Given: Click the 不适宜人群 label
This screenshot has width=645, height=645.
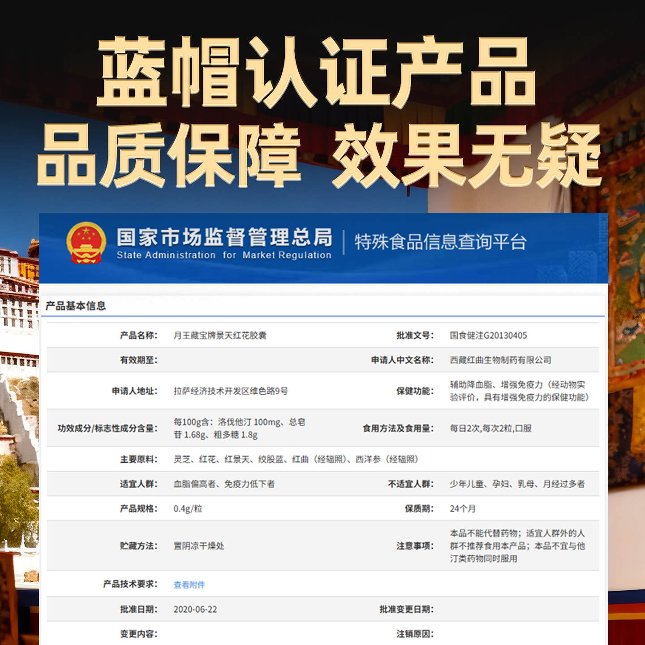Looking at the screenshot, I should click(411, 484).
